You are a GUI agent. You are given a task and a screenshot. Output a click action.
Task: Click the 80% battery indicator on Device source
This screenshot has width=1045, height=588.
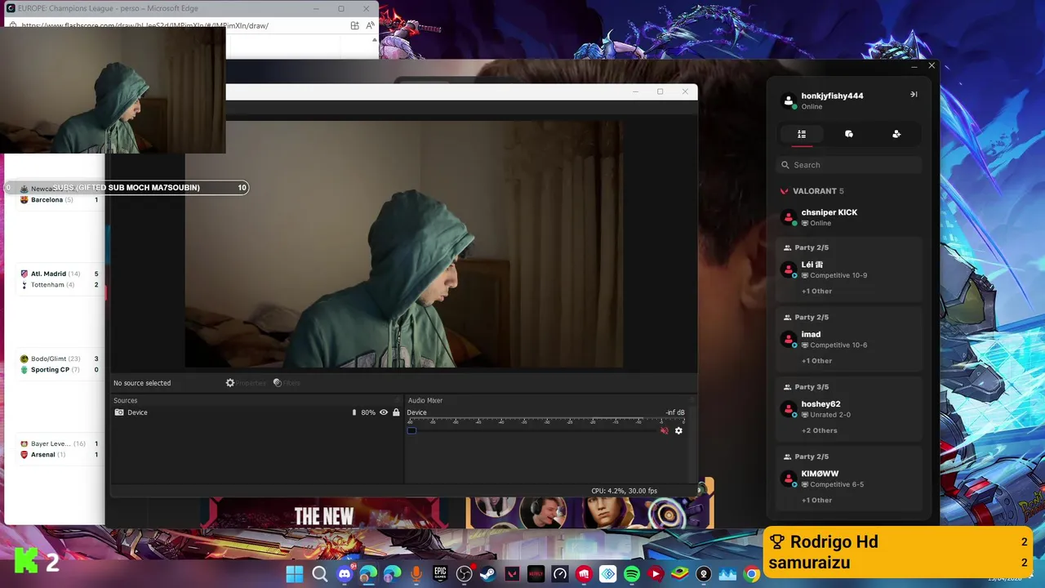click(364, 412)
